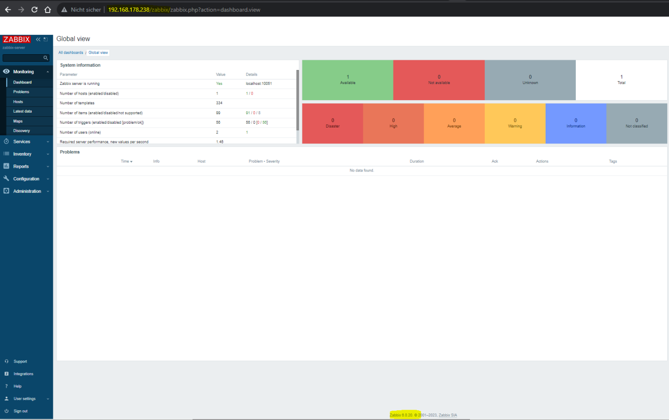This screenshot has width=669, height=420.
Task: Select Latest data in Monitoring menu
Action: [22, 111]
